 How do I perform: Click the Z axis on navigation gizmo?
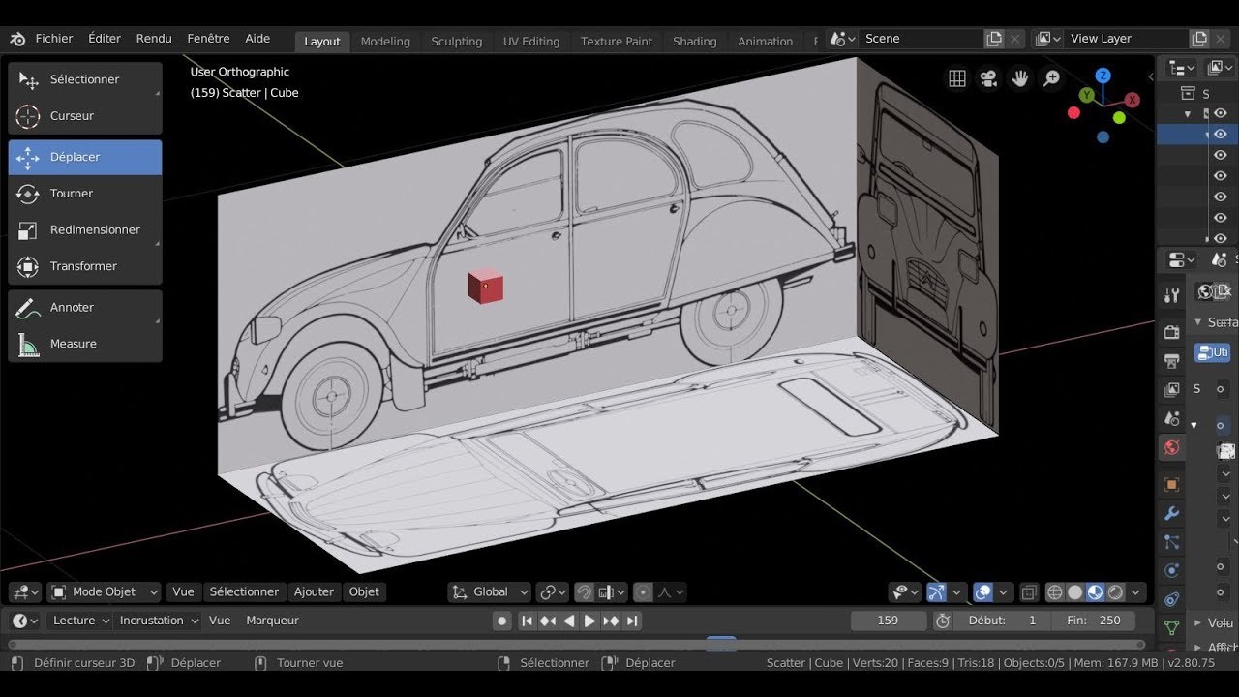pos(1103,76)
